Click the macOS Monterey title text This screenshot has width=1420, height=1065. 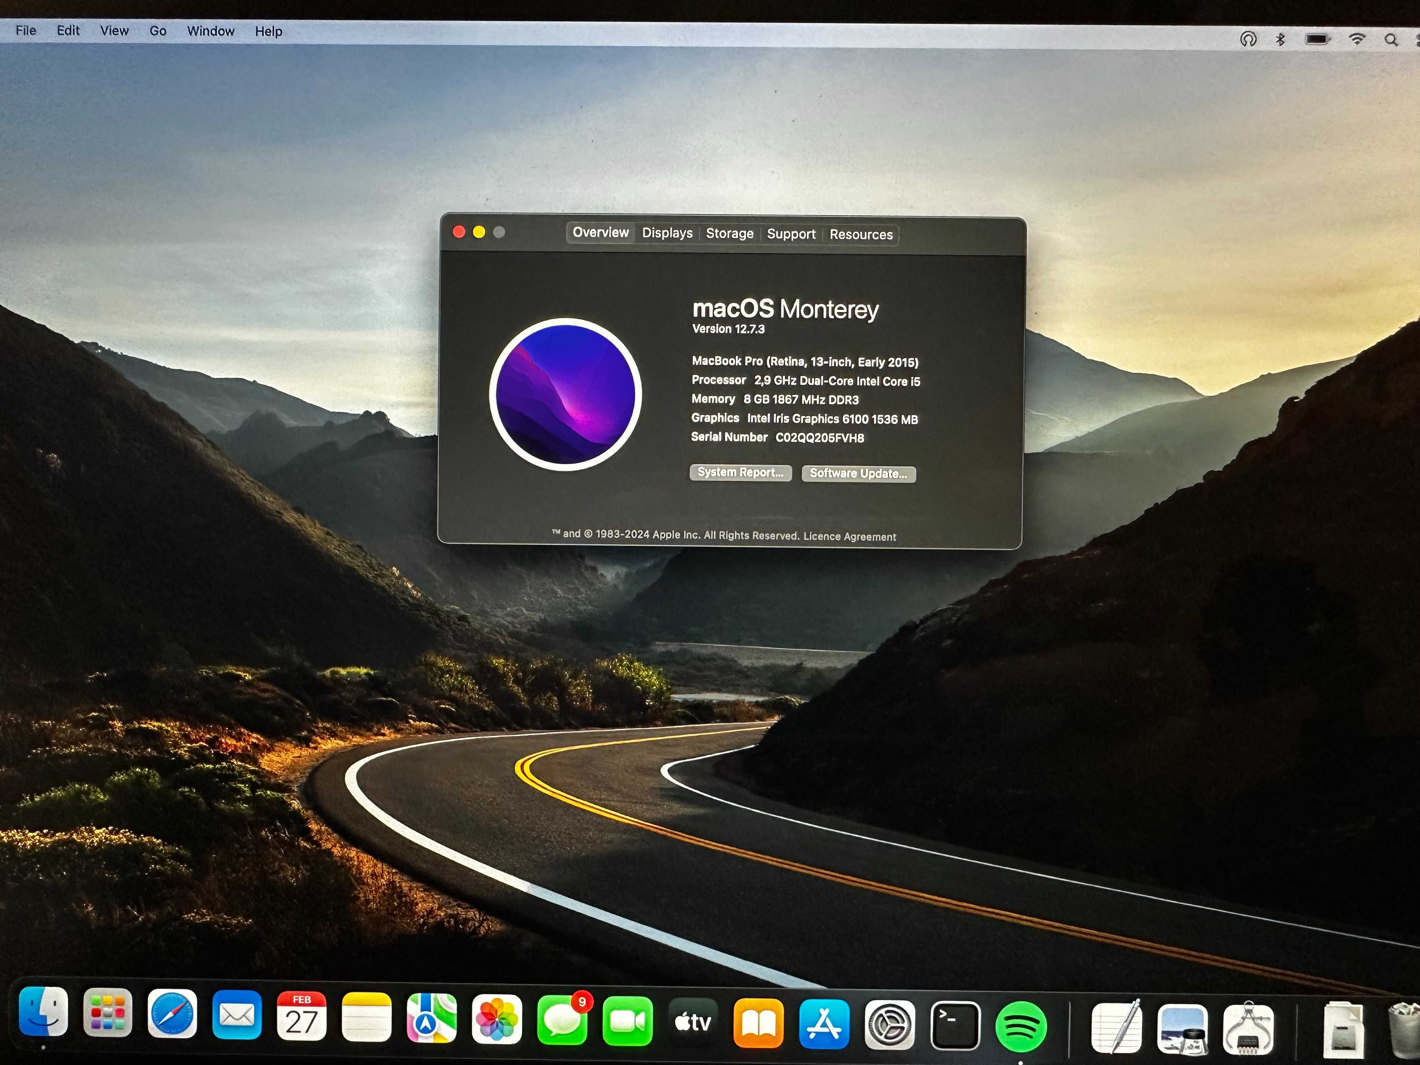[x=785, y=310]
